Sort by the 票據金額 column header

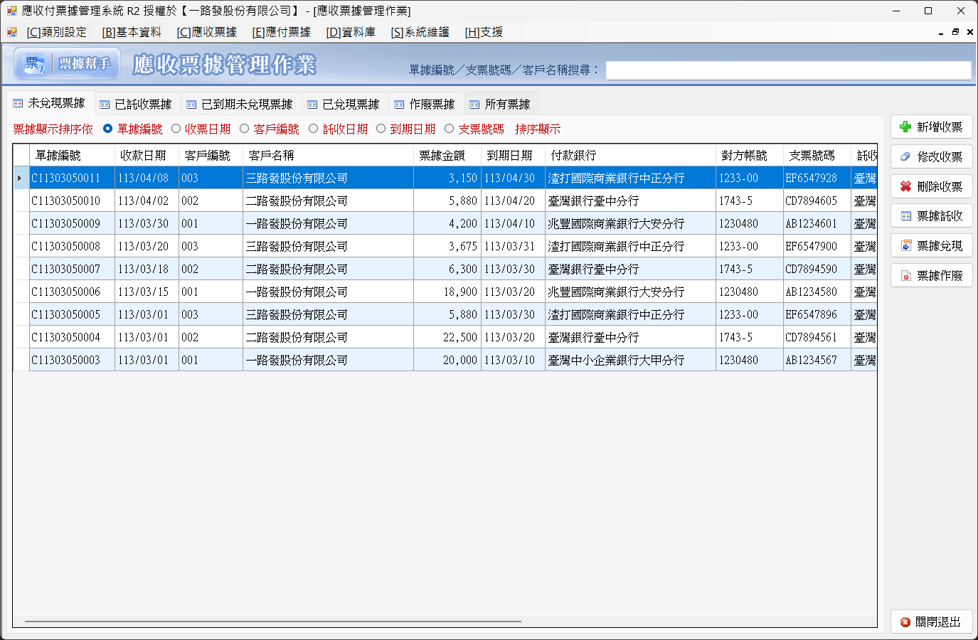[447, 155]
